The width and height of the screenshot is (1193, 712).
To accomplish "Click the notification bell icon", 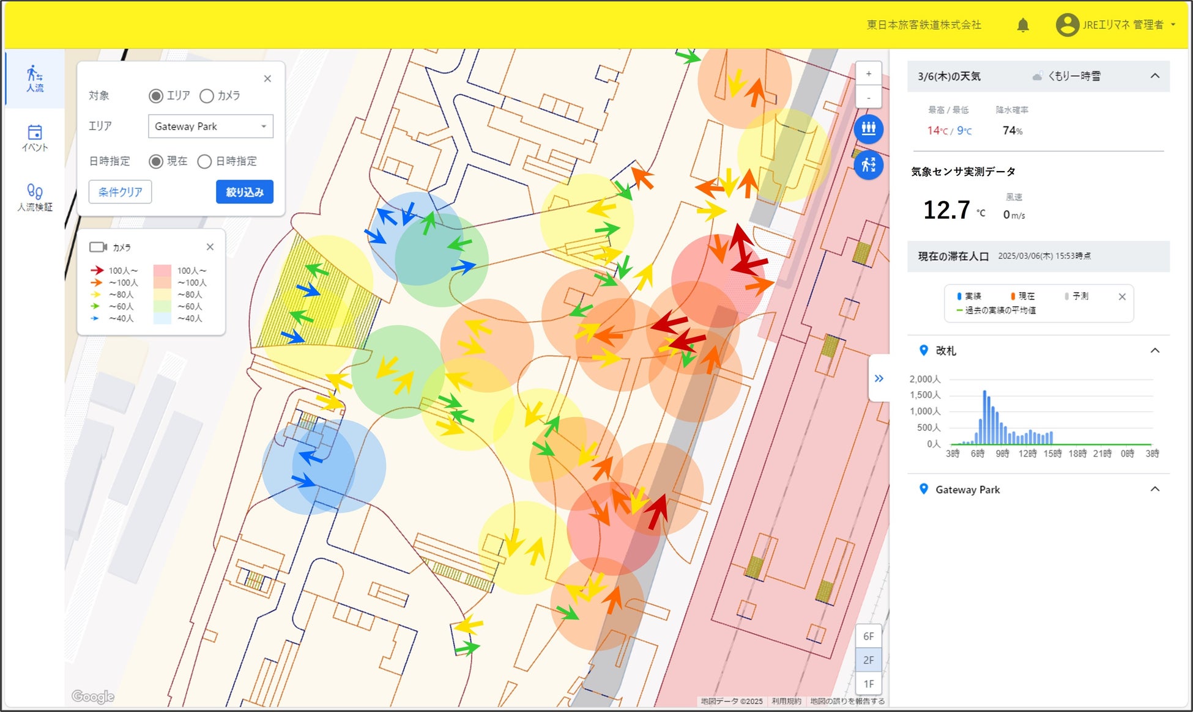I will coord(1022,25).
